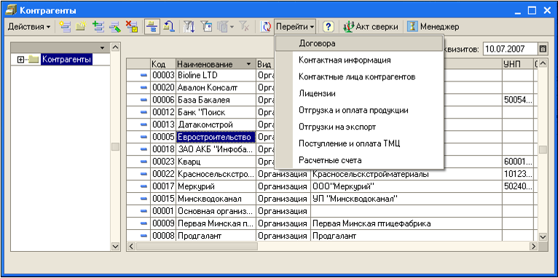Click the Евростроительство cell
558x278 pixels.
(x=216, y=137)
